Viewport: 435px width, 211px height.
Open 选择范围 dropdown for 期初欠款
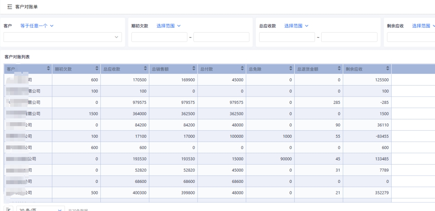coord(169,26)
